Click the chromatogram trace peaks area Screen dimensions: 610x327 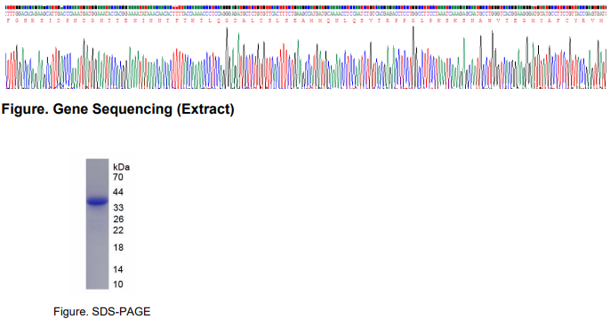(x=305, y=58)
